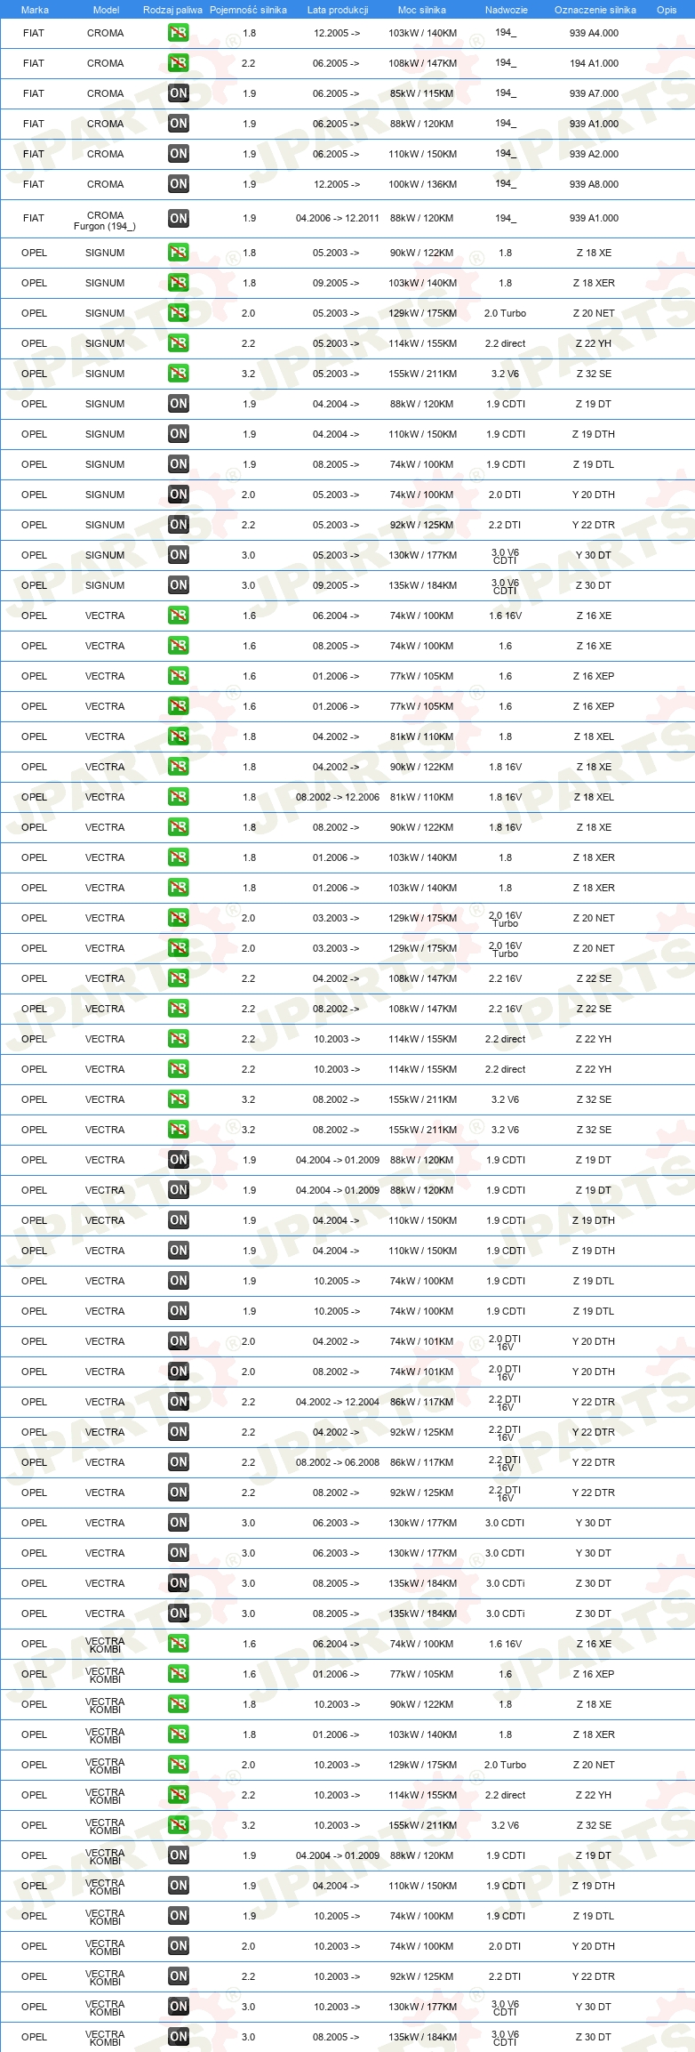Click engine code 939 A4.000
This screenshot has width=695, height=2052.
[594, 33]
